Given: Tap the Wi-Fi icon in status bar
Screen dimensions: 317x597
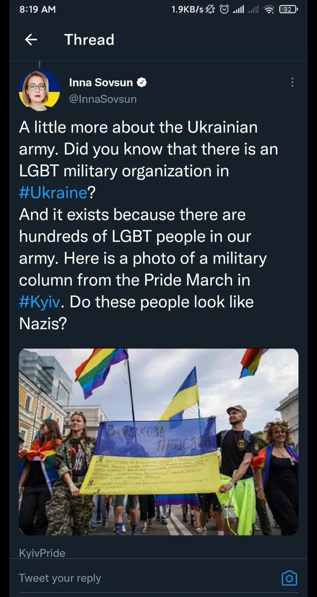Looking at the screenshot, I should click(269, 9).
